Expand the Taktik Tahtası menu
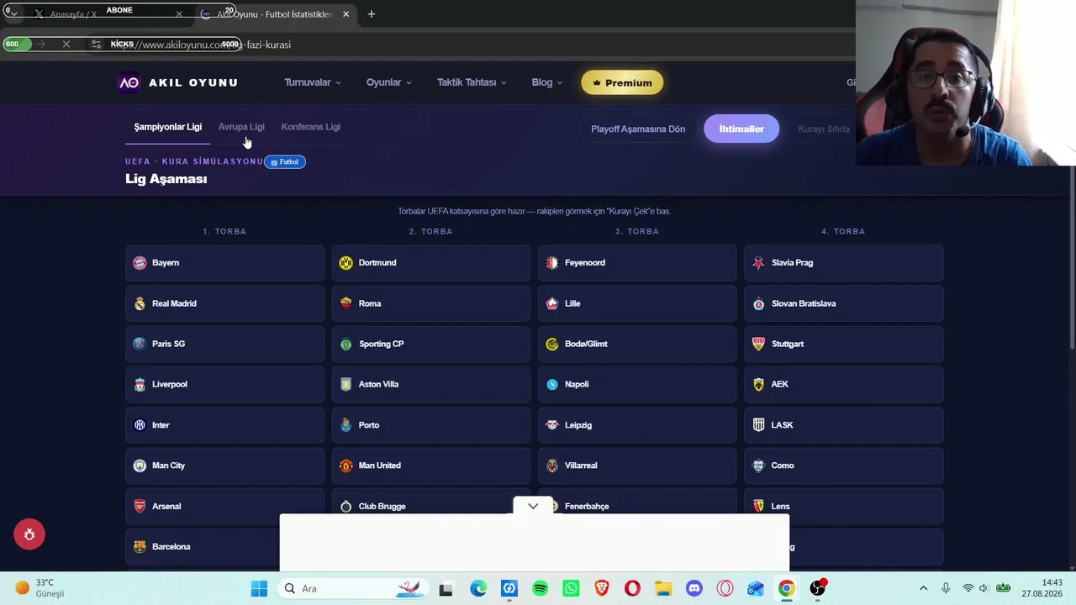Screen dimensions: 1076x605 (472, 82)
